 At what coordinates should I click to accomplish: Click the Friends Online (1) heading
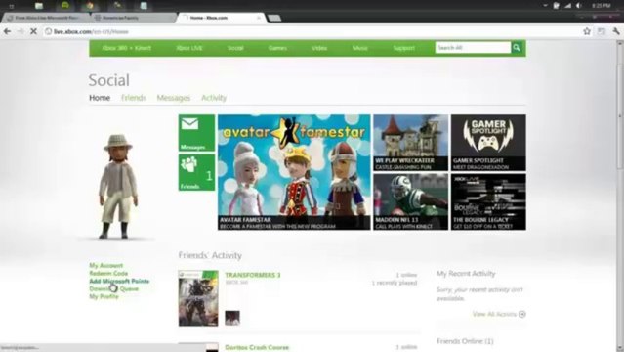pyautogui.click(x=465, y=341)
